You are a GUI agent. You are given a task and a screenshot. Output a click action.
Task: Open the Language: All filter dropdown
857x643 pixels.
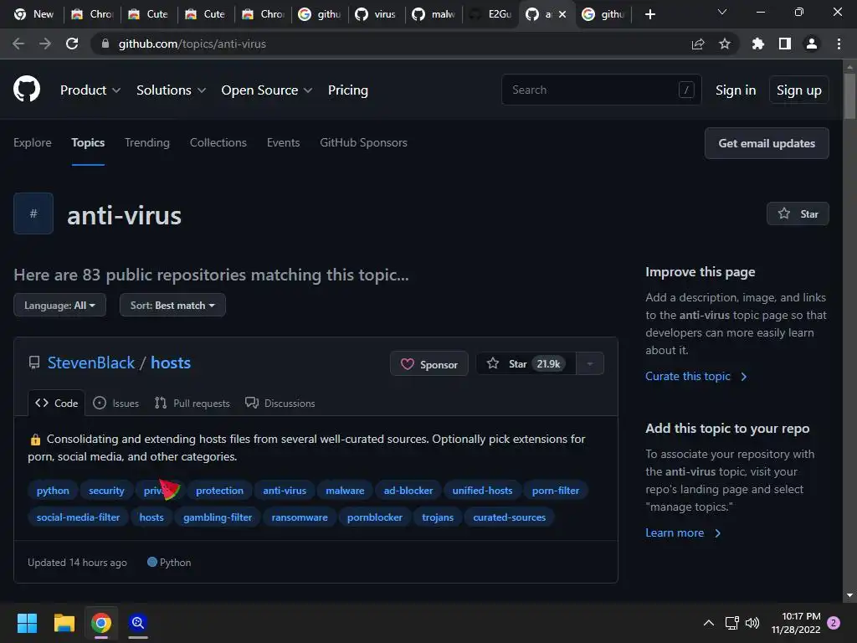[x=59, y=305]
